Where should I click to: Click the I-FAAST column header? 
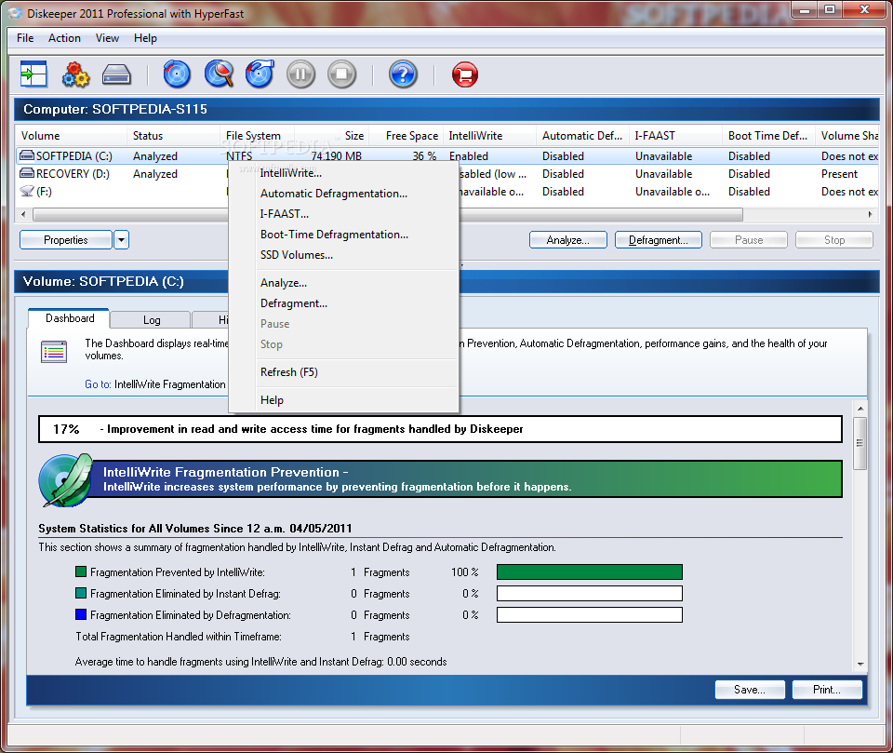675,136
